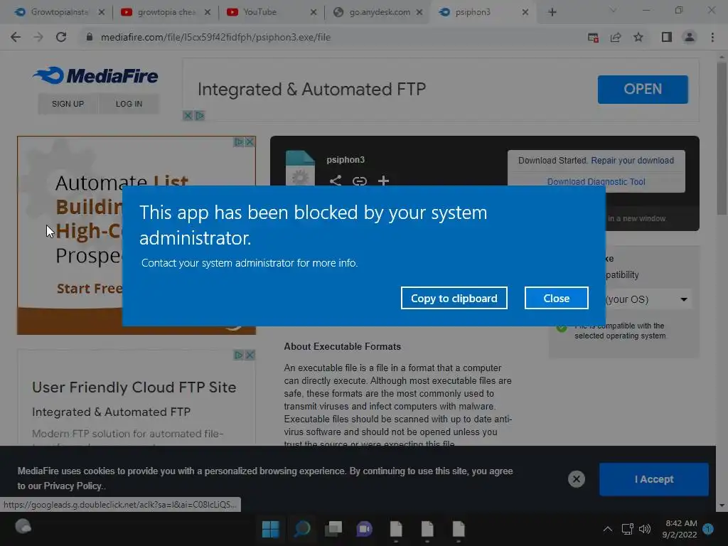The width and height of the screenshot is (728, 546).
Task: Click the address bar URL
Action: [216, 37]
